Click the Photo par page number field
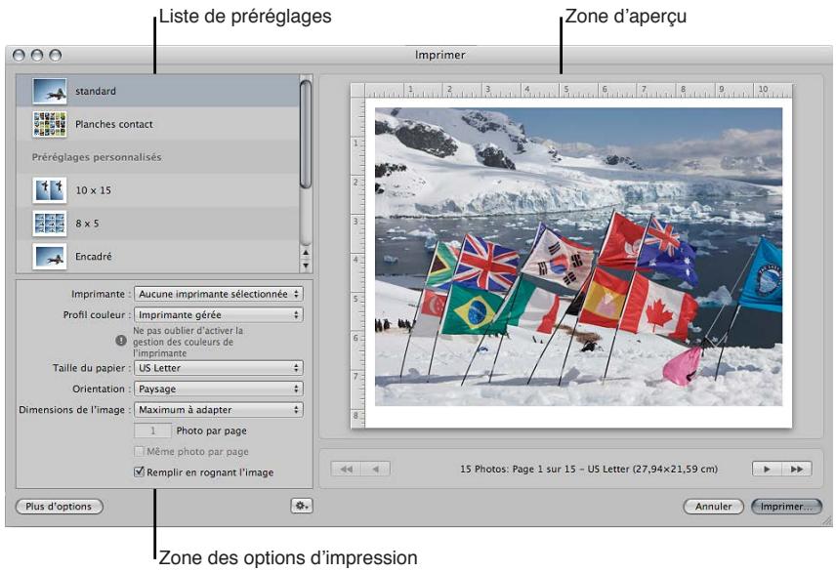836x573 pixels. [x=153, y=430]
